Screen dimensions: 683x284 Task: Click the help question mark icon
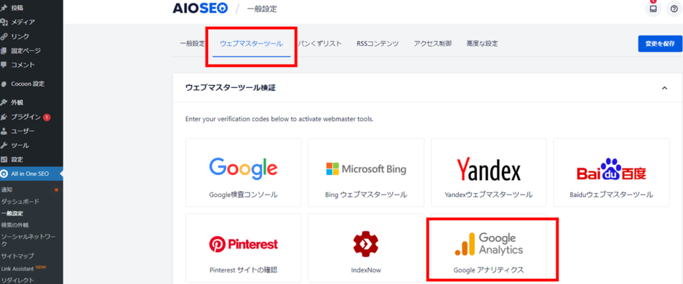(674, 9)
